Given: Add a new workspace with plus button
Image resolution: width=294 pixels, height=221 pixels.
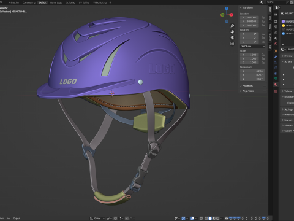Looking at the screenshot, I should point(110,2).
